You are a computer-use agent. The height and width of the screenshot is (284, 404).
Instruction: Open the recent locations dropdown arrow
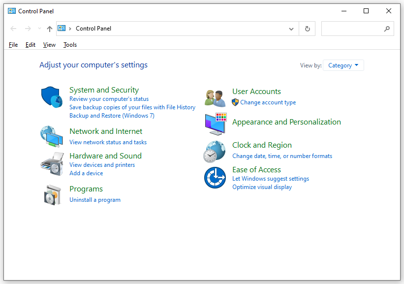[39, 29]
